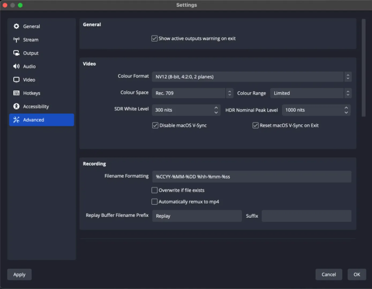The image size is (372, 289).
Task: Click the Colour Format label
Action: point(133,76)
